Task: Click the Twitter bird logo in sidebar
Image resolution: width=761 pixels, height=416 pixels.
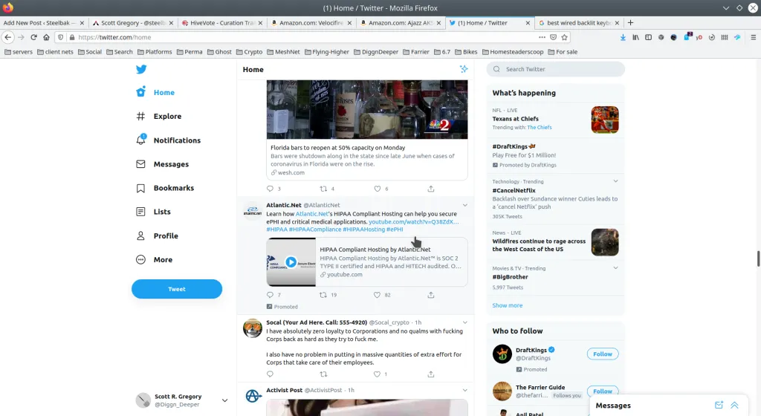Action: click(x=141, y=69)
